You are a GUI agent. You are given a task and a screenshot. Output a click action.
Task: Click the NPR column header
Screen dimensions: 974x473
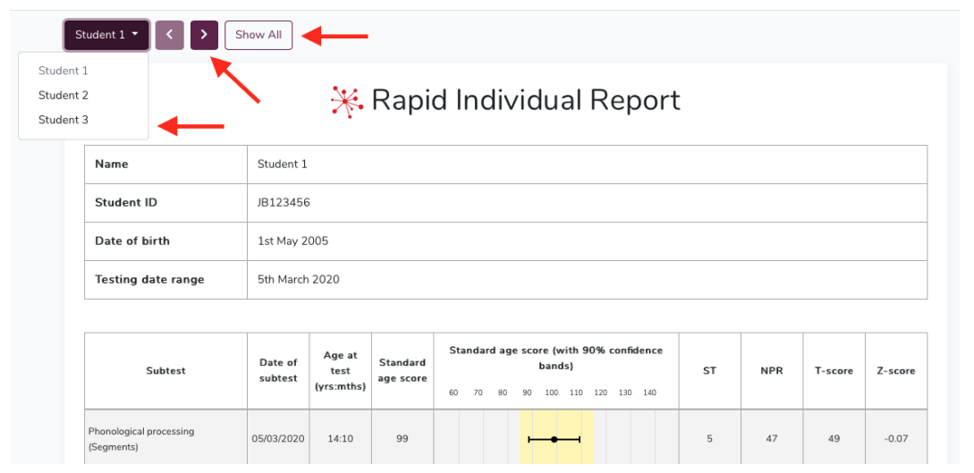click(772, 370)
